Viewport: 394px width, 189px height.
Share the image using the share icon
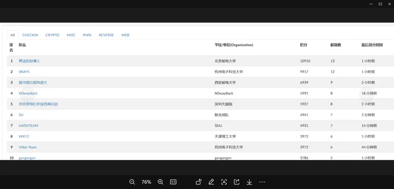[236, 182]
